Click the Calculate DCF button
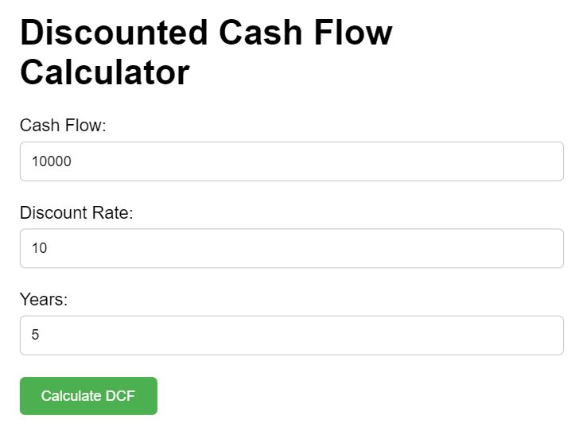 [88, 396]
